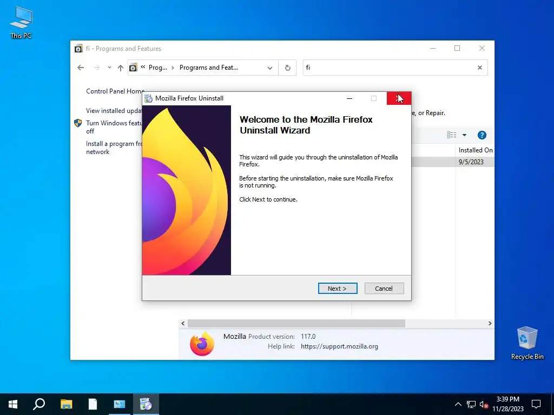
Task: Open the notification center icon
Action: [x=536, y=404]
